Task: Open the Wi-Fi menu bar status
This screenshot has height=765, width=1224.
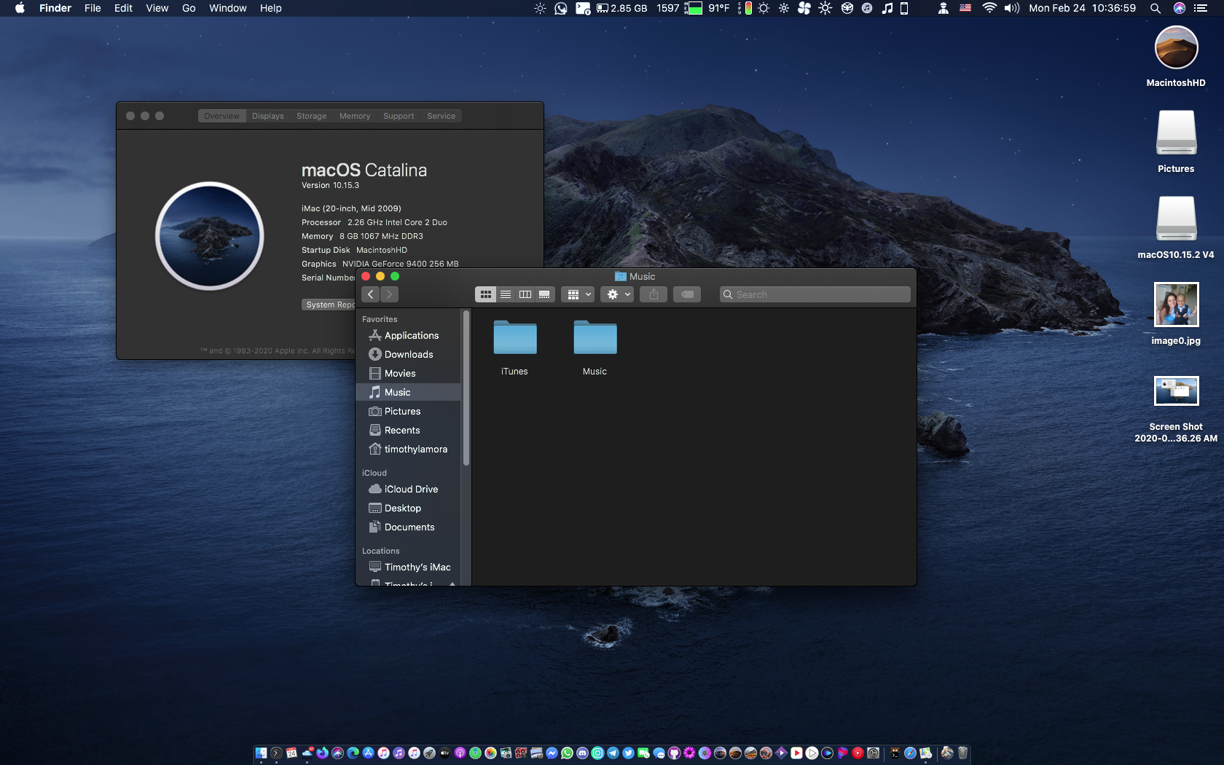Action: pyautogui.click(x=989, y=8)
